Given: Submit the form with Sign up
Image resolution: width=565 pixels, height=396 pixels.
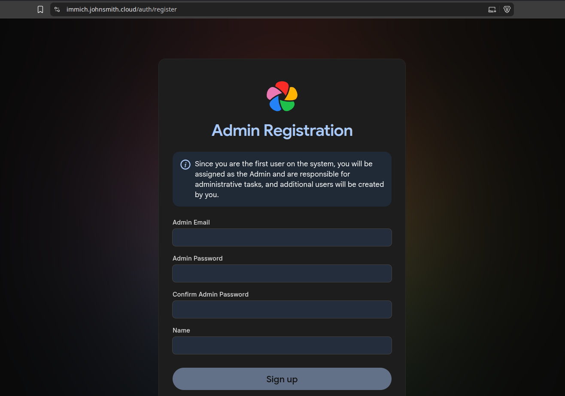Looking at the screenshot, I should coord(282,379).
